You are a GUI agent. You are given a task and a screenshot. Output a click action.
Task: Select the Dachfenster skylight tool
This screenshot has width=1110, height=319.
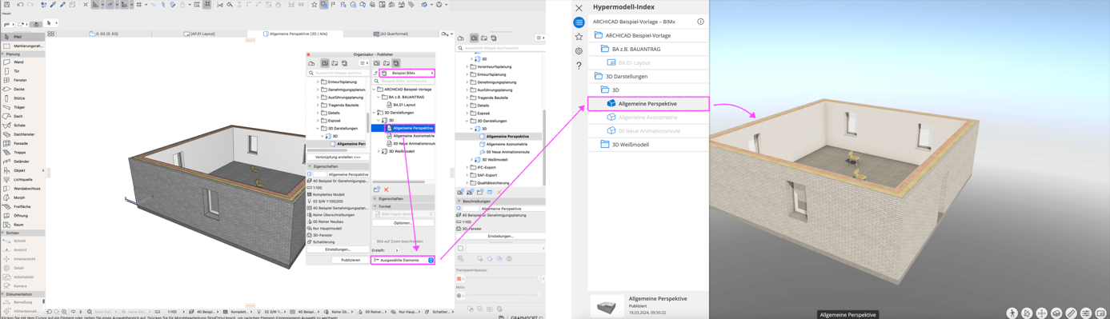tap(22, 134)
